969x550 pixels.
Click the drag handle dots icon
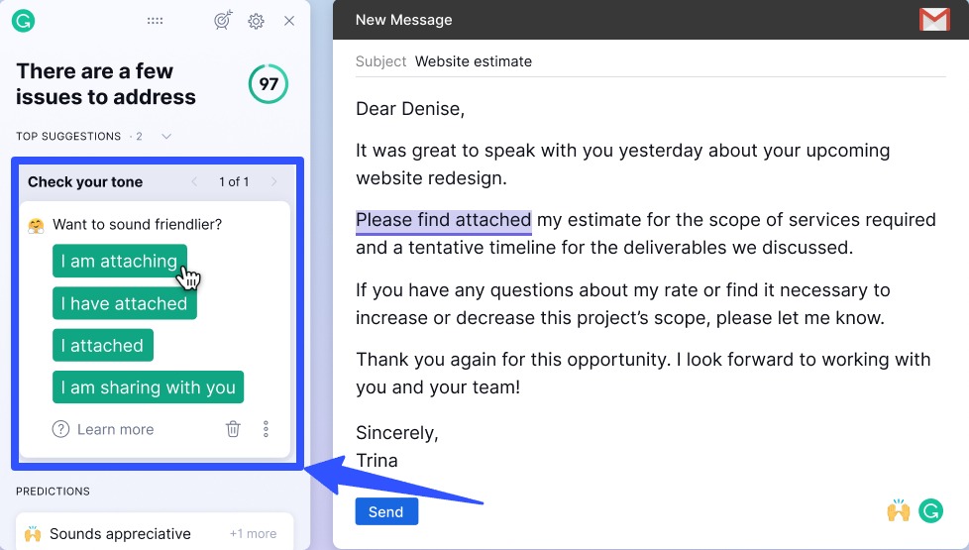click(155, 21)
